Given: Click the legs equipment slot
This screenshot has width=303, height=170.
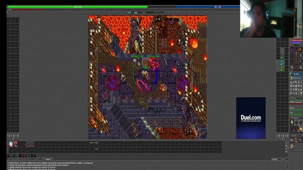Looking at the screenshot, I should (297, 60).
